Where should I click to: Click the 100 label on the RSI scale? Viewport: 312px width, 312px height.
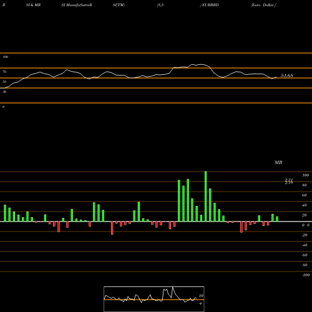pos(5,57)
